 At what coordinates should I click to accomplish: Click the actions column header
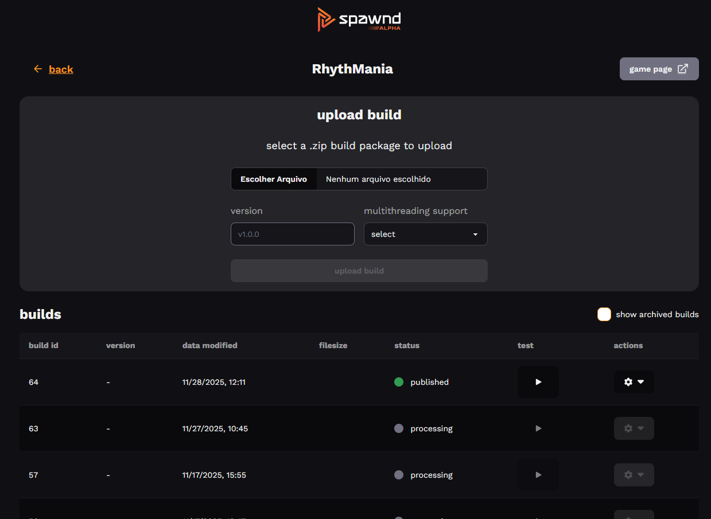tap(628, 345)
